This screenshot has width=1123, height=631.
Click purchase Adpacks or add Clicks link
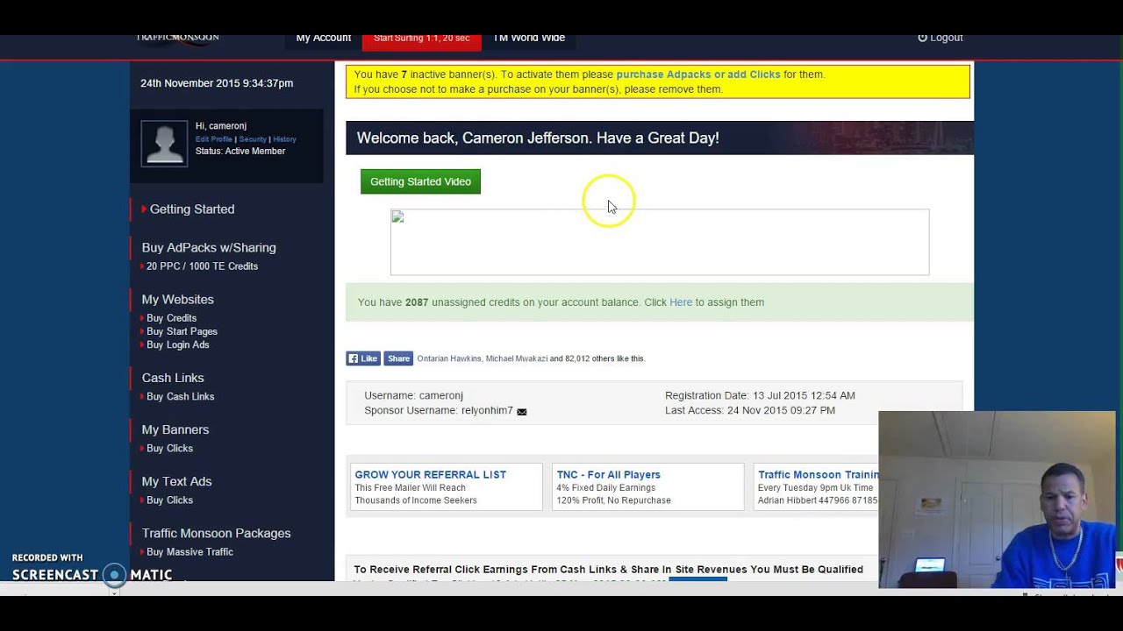(698, 74)
